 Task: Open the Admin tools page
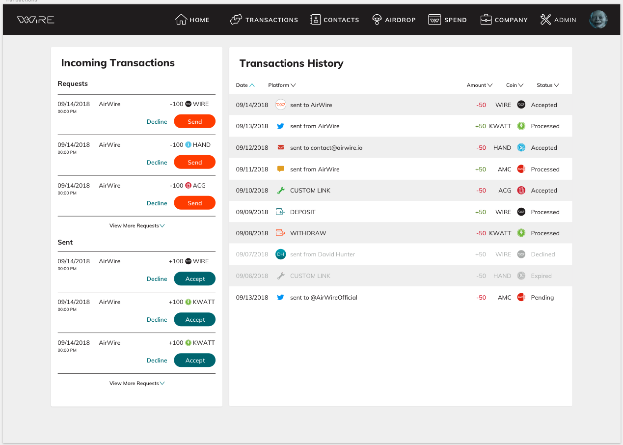558,20
